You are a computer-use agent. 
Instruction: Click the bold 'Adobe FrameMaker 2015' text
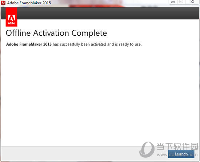[x=29, y=44]
